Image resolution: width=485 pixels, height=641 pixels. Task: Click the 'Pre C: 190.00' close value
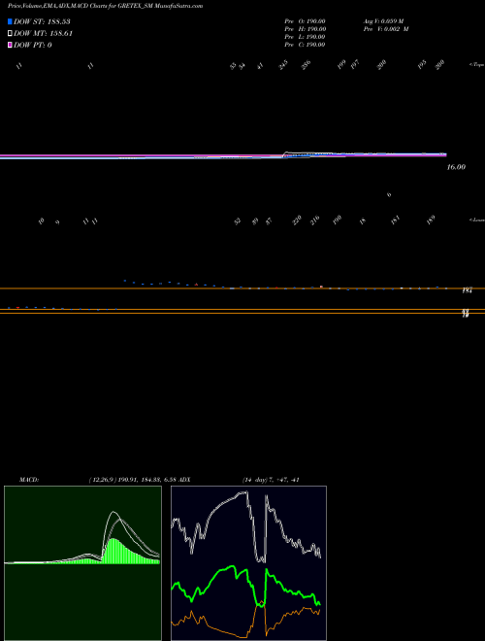(305, 45)
